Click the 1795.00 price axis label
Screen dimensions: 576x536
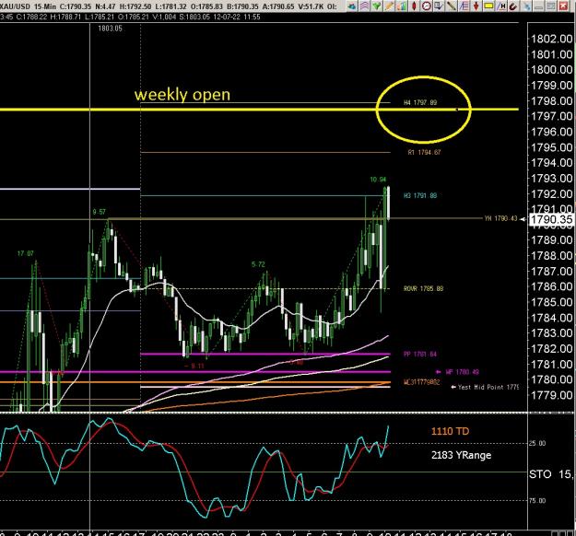[552, 147]
